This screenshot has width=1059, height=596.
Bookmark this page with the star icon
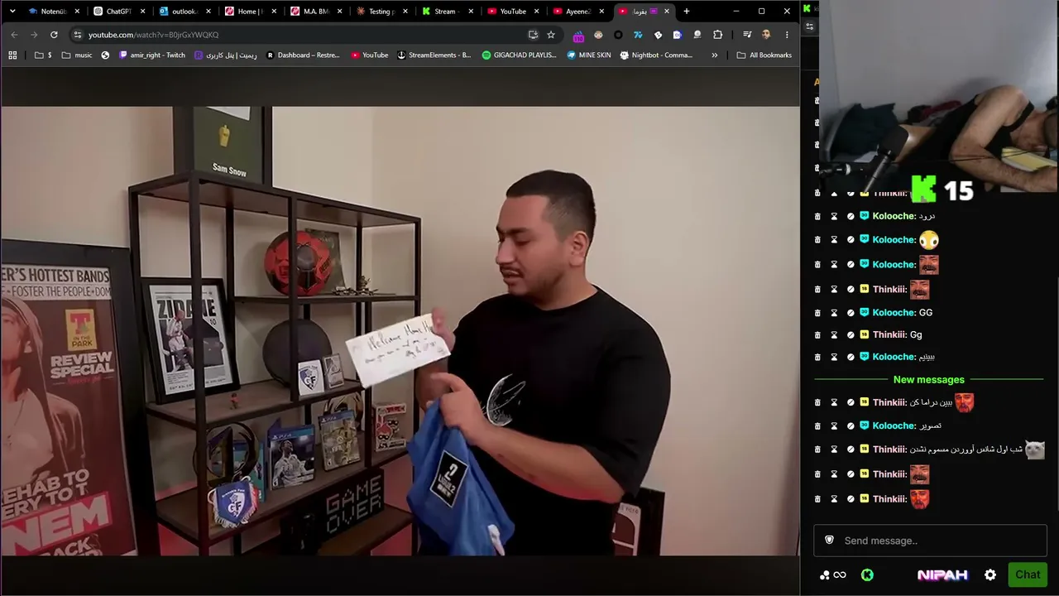pyautogui.click(x=551, y=35)
